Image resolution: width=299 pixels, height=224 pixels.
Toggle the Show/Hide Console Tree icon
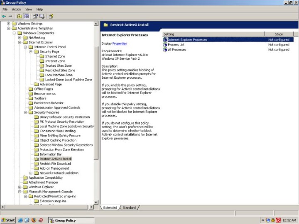coord(27,16)
